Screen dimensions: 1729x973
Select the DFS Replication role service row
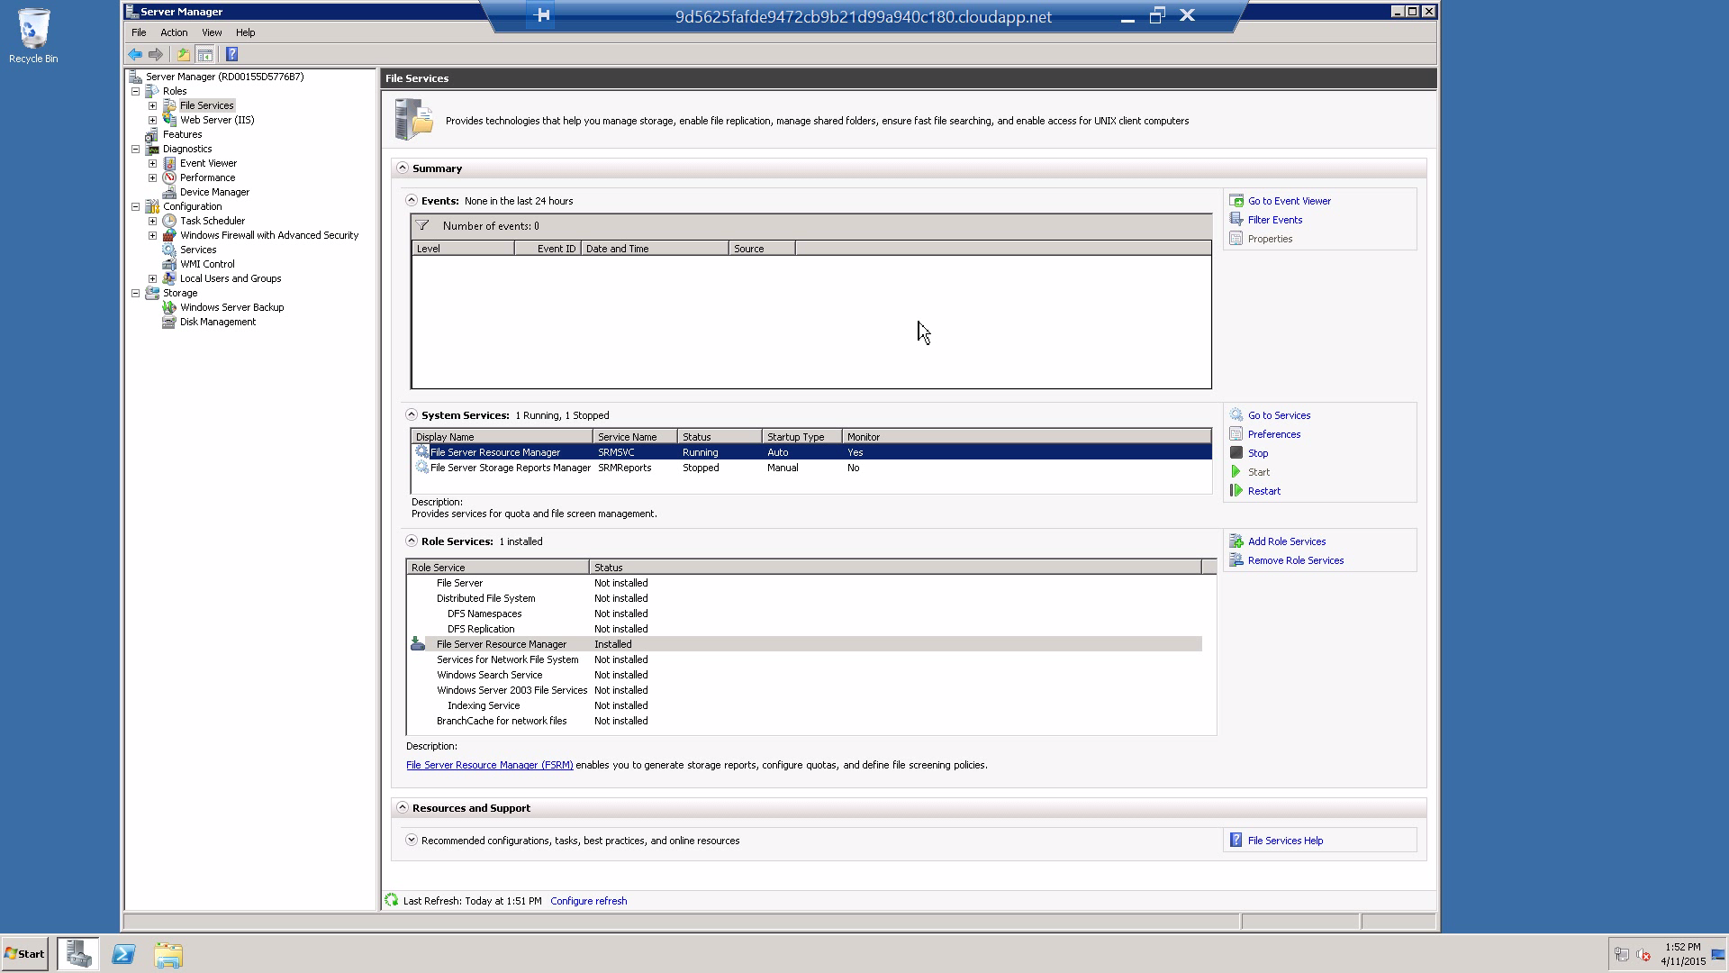(x=805, y=629)
